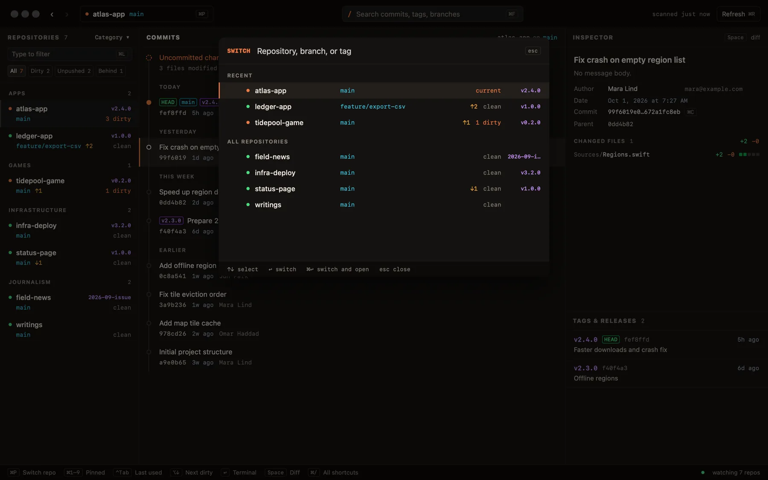Image resolution: width=768 pixels, height=480 pixels.
Task: Open the Category sort dropdown
Action: click(x=112, y=38)
